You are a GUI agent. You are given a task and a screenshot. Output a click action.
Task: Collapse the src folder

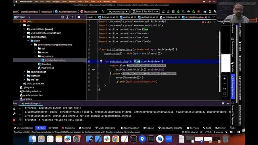click(x=21, y=25)
